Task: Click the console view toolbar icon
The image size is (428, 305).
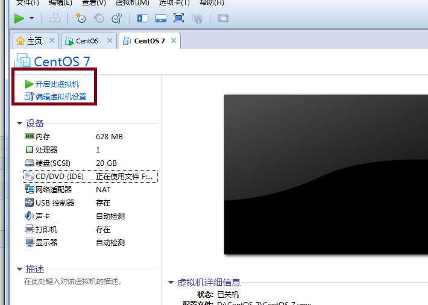Action: coord(223,18)
